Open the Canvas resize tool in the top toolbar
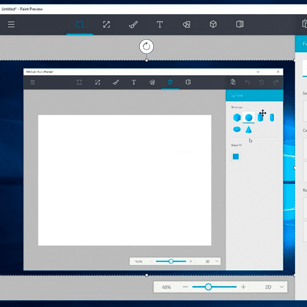307x307 pixels. pos(106,24)
